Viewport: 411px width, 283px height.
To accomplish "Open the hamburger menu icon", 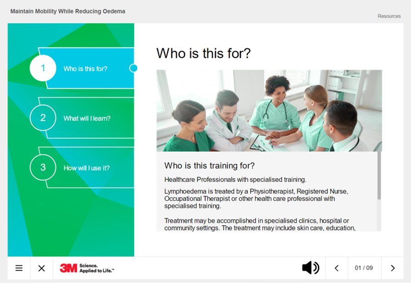I will click(x=19, y=268).
